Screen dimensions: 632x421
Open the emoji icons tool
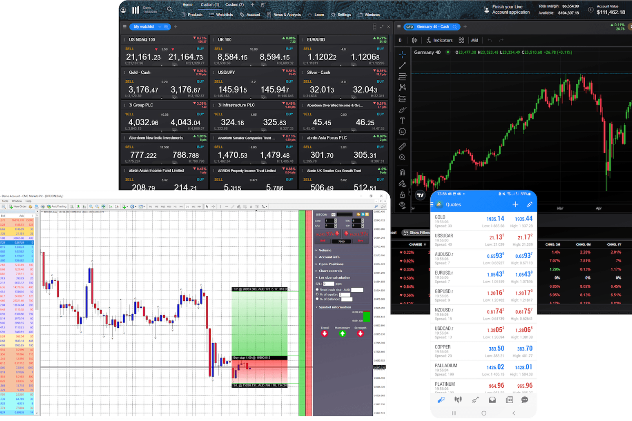pos(402,132)
